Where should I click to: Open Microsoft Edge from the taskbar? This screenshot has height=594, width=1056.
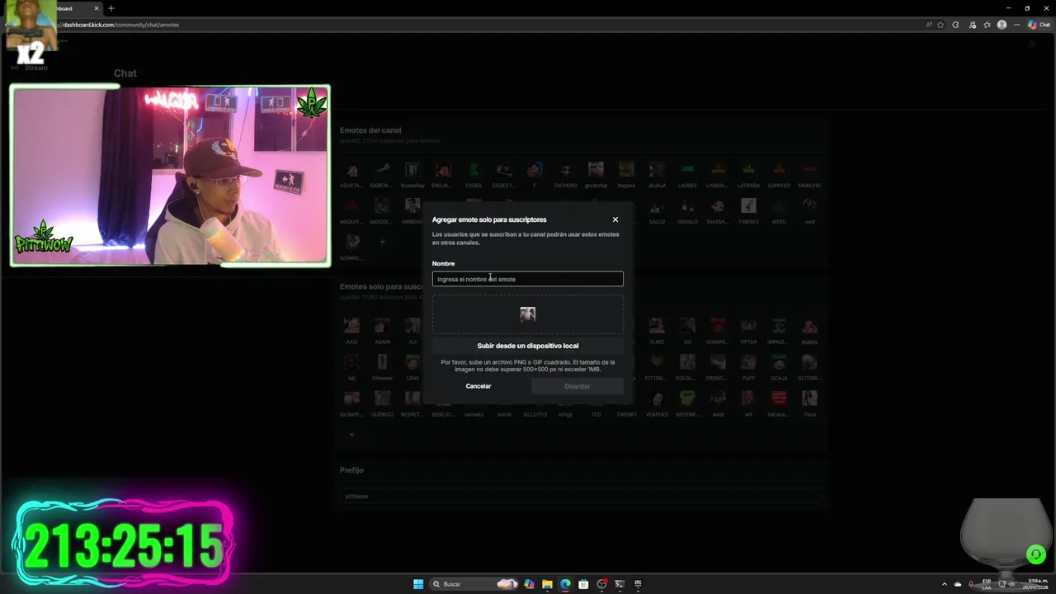(565, 584)
